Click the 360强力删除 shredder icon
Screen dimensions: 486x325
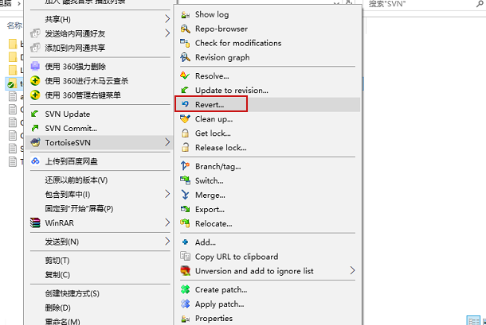click(35, 66)
